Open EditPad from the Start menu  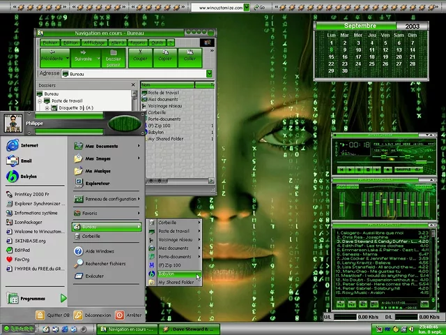tap(22, 249)
